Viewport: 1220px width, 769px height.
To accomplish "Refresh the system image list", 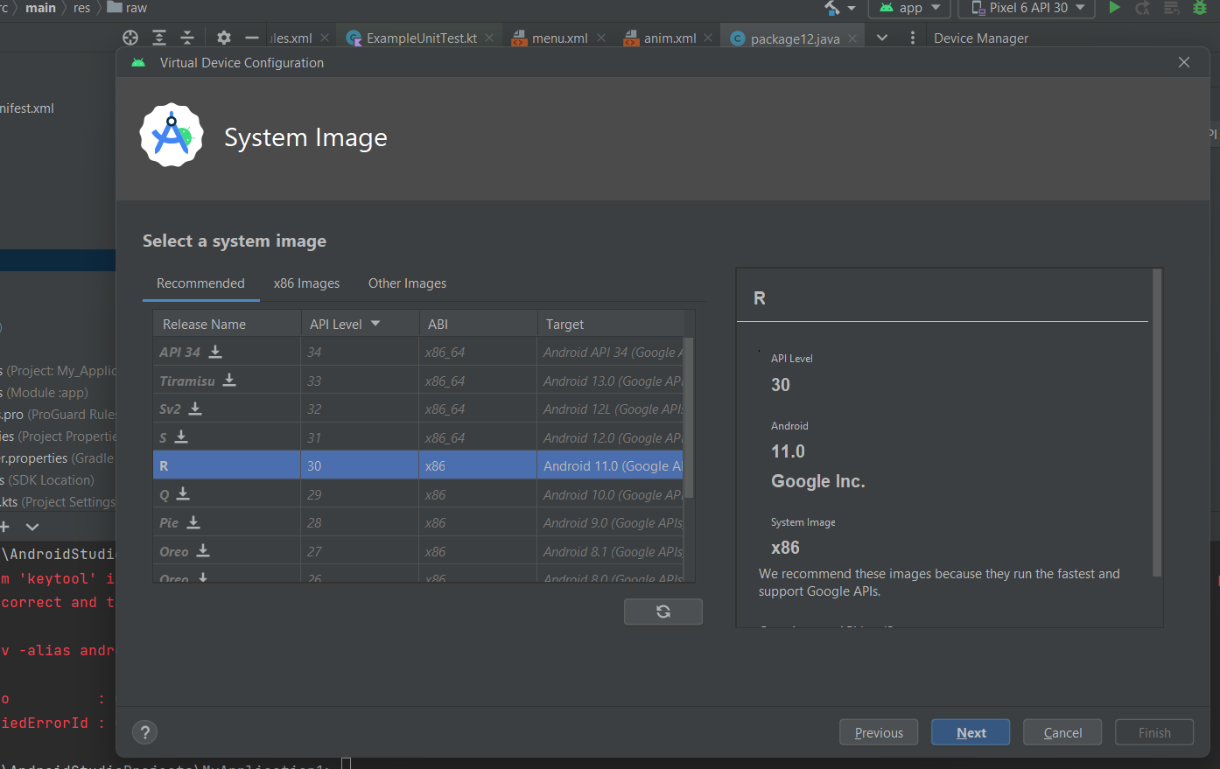I will coord(663,612).
